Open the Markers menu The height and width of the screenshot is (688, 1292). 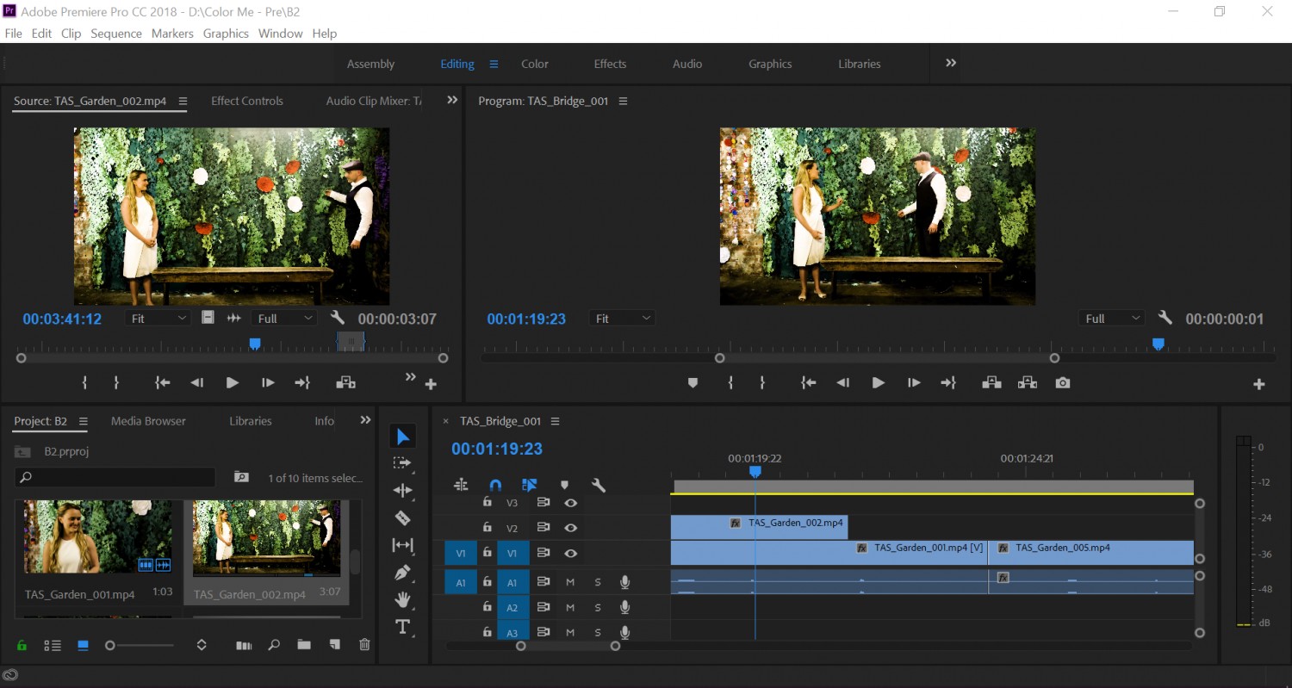tap(172, 33)
